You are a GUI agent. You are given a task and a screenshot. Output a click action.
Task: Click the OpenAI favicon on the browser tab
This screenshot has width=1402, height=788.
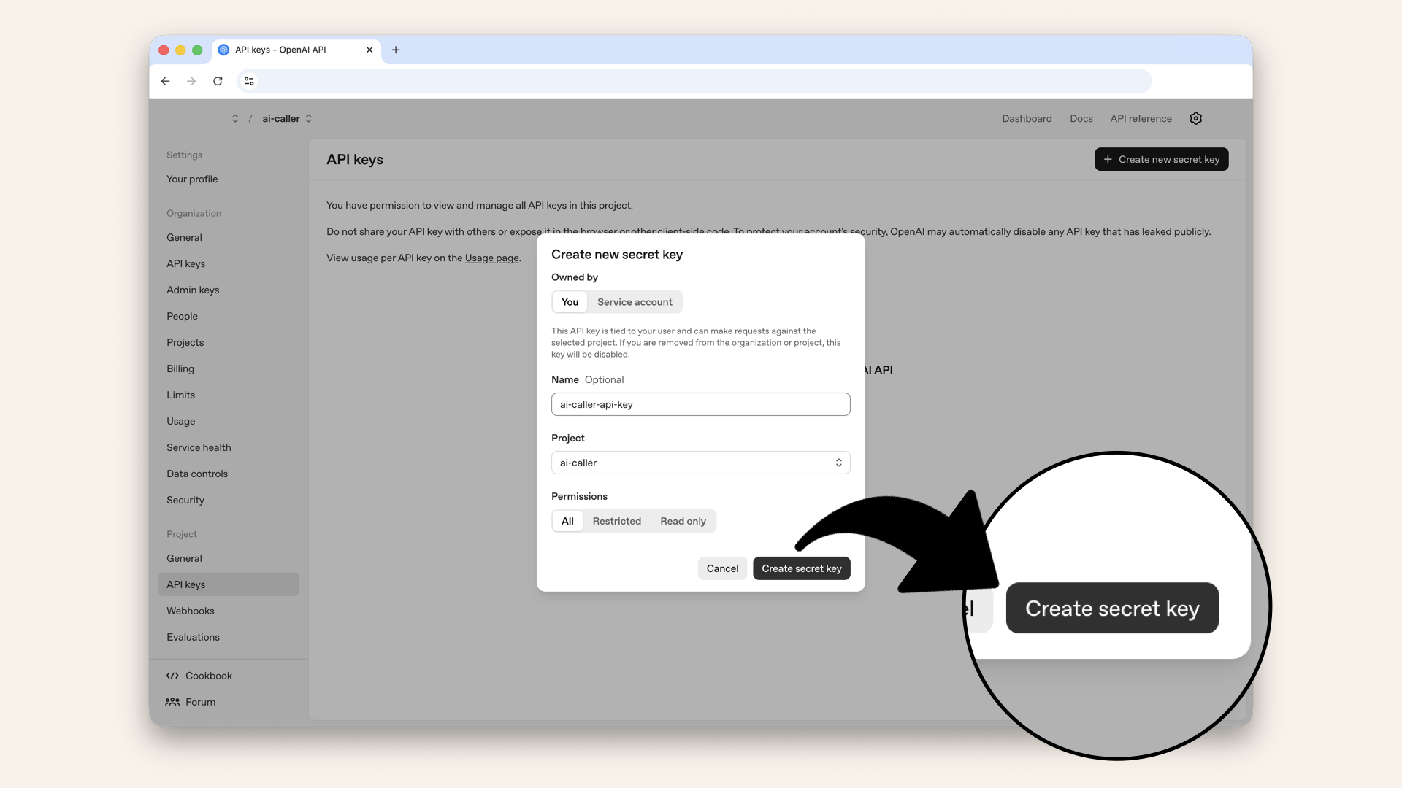(223, 50)
